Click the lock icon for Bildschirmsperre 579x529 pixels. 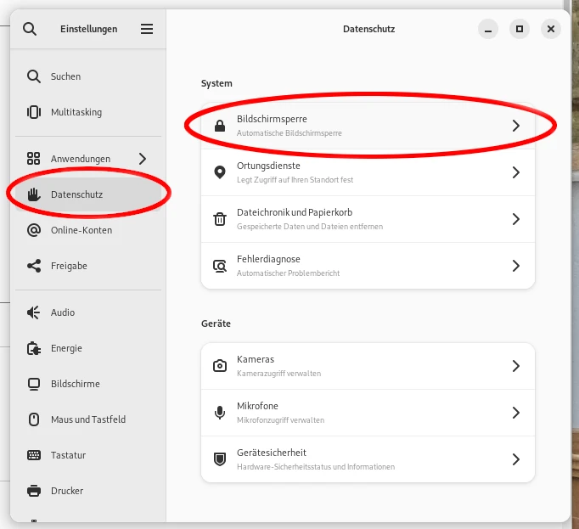(x=220, y=126)
